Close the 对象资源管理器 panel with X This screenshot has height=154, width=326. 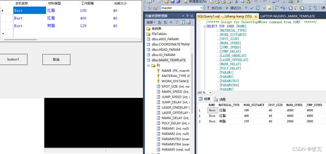[x=192, y=16]
